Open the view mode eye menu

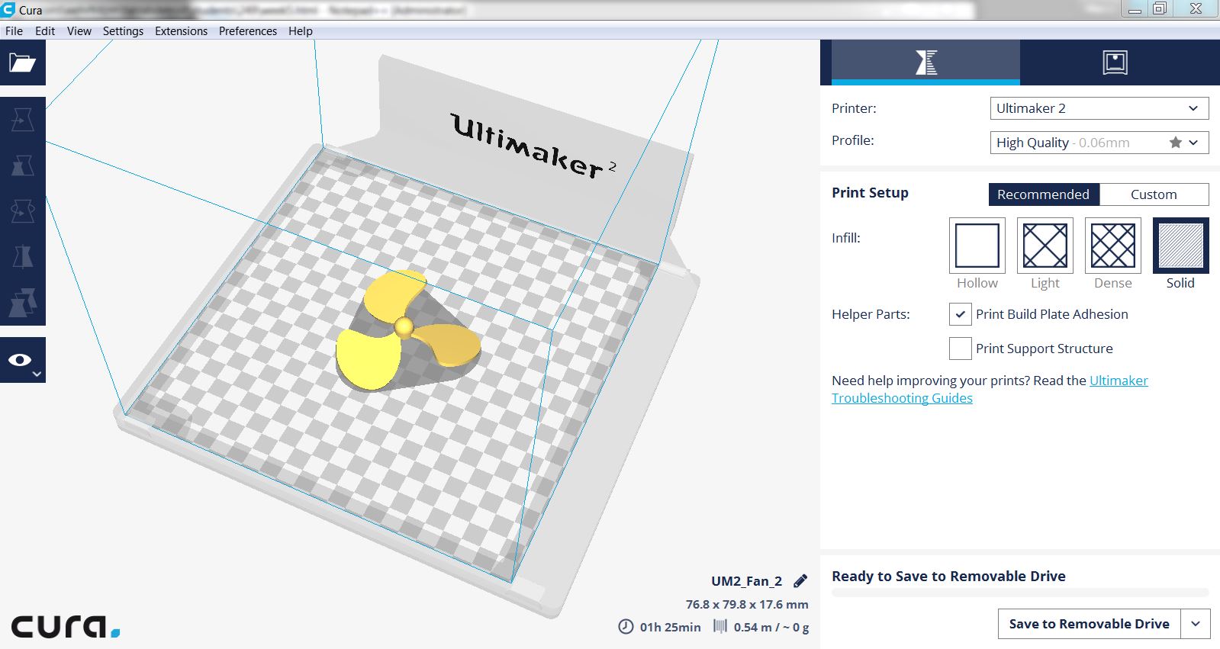(22, 360)
